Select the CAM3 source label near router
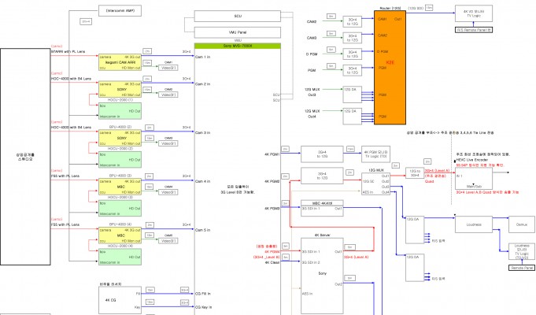536x315 pixels. (312, 38)
